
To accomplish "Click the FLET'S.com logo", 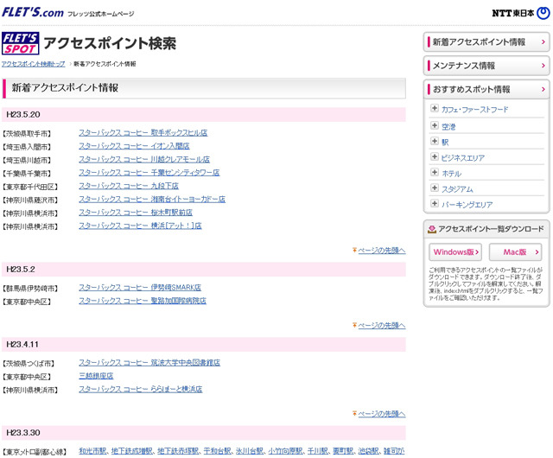I will (33, 12).
